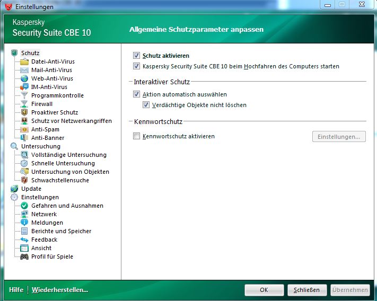Toggle the Schutz aktivieren checkbox

pos(137,56)
